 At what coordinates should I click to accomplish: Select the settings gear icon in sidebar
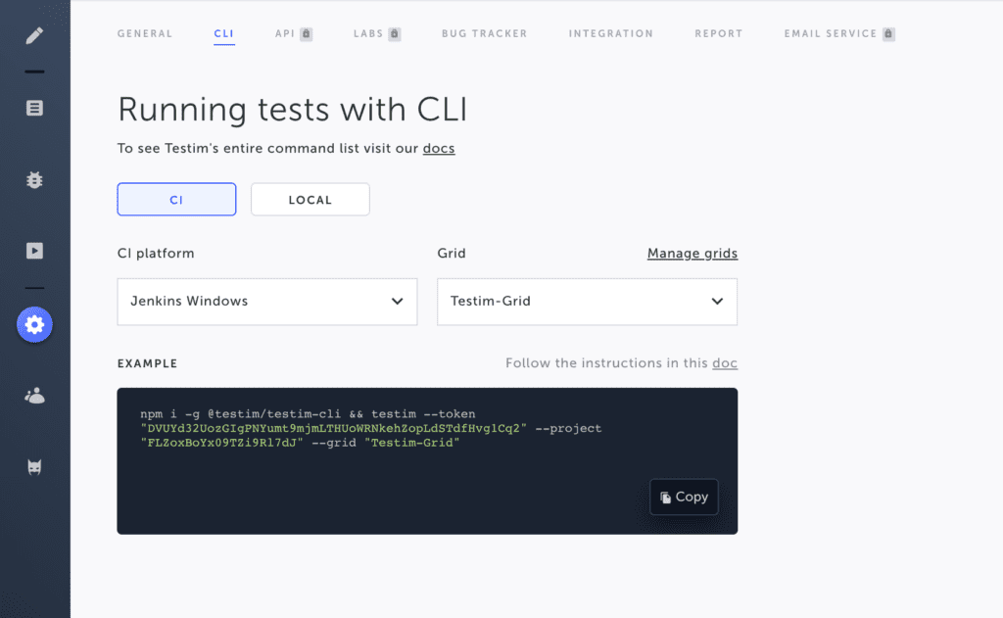coord(34,325)
